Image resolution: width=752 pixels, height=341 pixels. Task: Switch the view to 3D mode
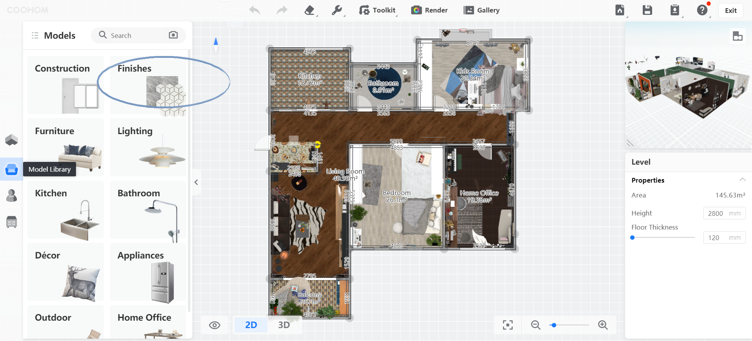[284, 325]
